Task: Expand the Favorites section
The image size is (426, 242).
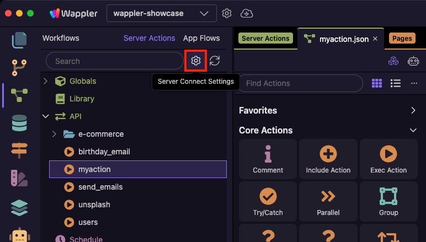Action: pos(413,110)
